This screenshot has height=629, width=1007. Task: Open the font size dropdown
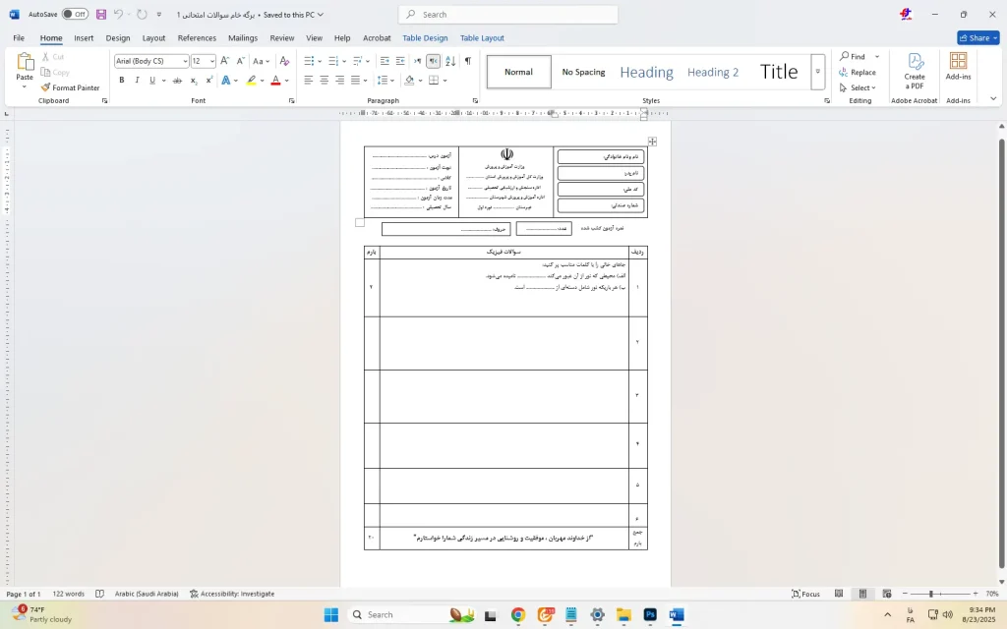point(212,61)
